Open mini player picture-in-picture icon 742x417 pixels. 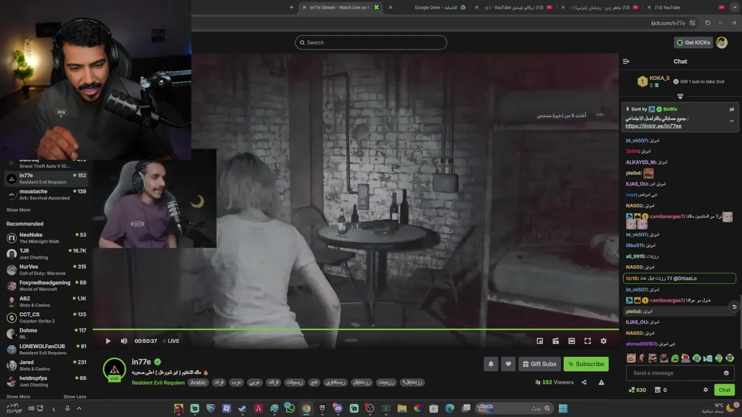[x=540, y=341]
